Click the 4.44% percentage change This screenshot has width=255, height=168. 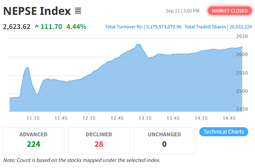(x=76, y=26)
